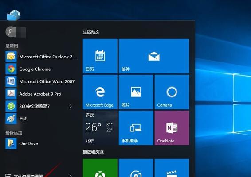Launch the Microsoft Edge tile
The width and height of the screenshot is (251, 177).
[100, 92]
